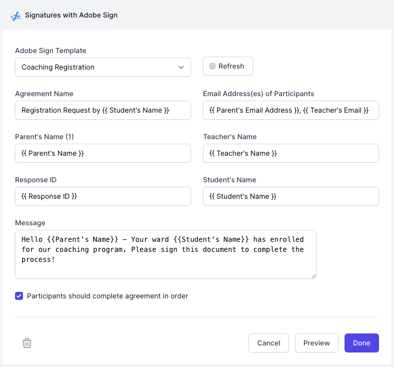The height and width of the screenshot is (367, 394).
Task: Click the Cancel button
Action: click(x=268, y=343)
